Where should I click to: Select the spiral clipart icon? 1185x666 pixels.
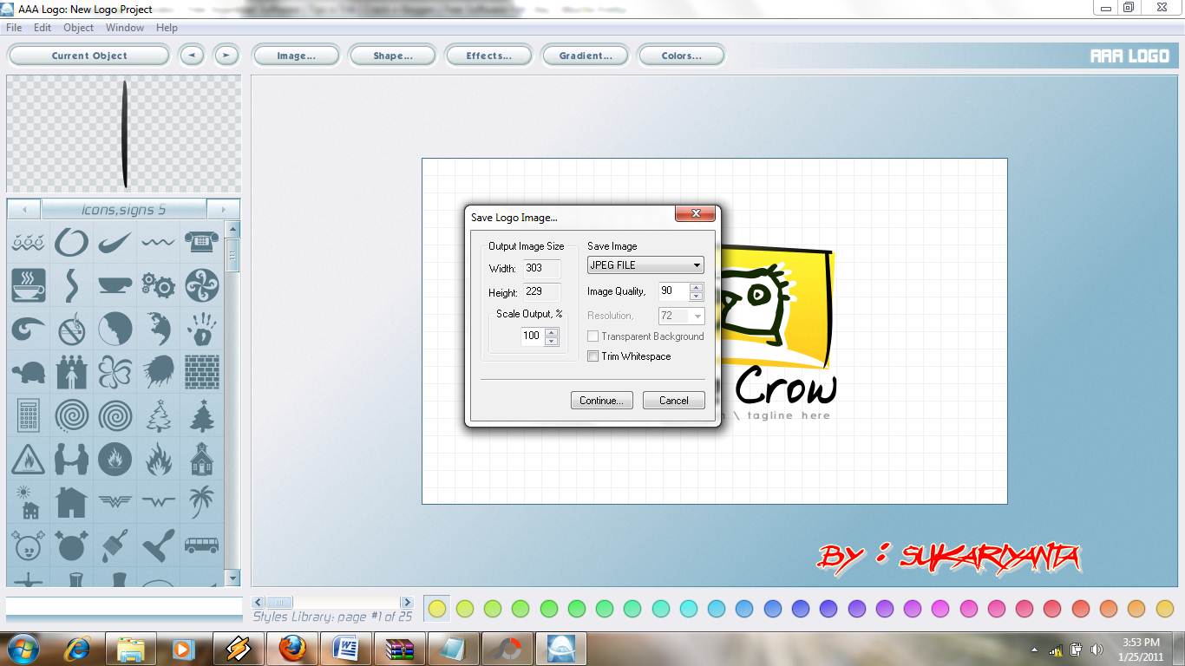coord(71,415)
